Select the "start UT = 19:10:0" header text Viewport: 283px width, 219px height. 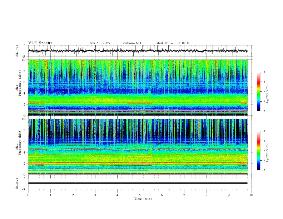(173, 43)
